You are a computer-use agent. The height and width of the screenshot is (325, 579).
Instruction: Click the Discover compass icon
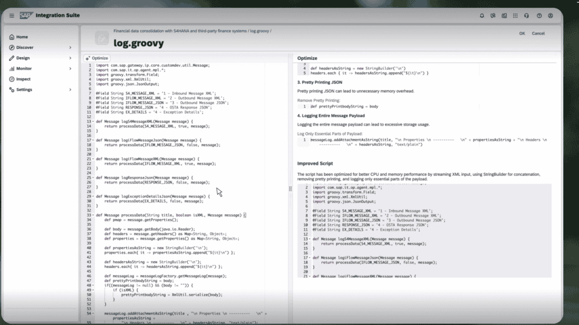tap(12, 47)
